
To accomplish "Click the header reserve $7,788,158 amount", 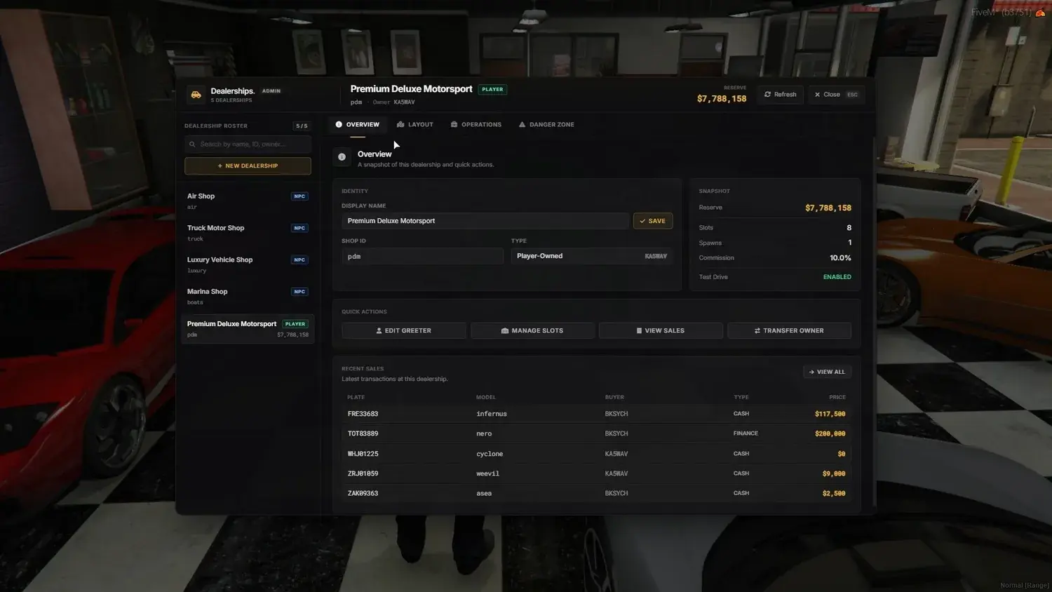I will [722, 99].
